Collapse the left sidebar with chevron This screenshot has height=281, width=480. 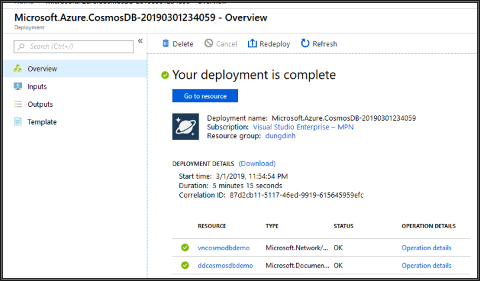coord(140,41)
